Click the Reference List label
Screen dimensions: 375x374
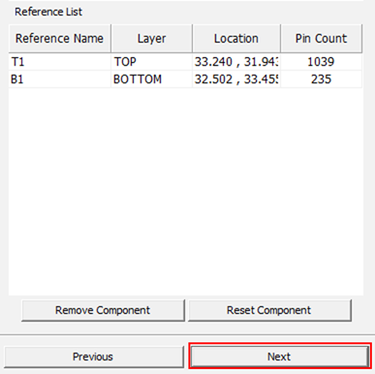pos(48,12)
